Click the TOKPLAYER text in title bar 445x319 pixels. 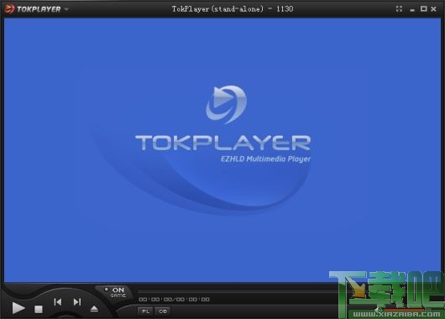39,9
